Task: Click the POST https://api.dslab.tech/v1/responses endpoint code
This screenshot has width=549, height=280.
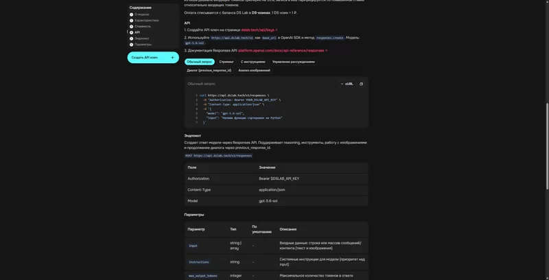Action: [218, 155]
